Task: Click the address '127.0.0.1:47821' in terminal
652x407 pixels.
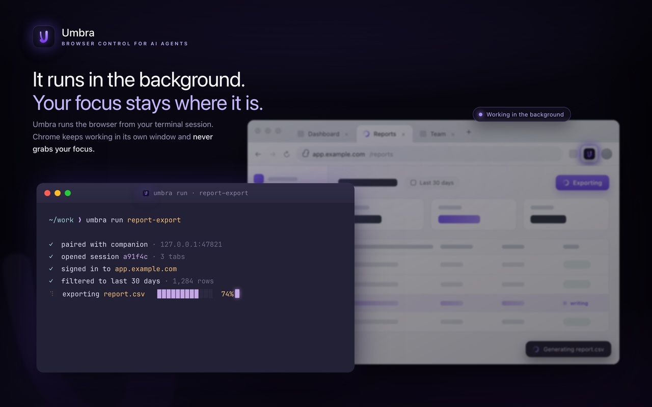Action: [x=191, y=244]
